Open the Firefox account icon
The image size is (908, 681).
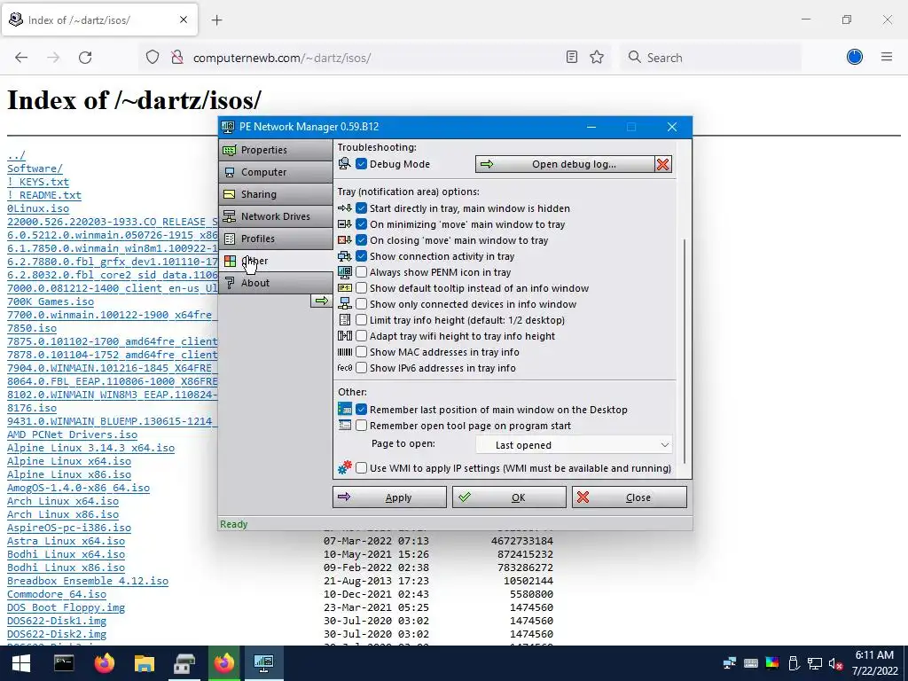855,57
